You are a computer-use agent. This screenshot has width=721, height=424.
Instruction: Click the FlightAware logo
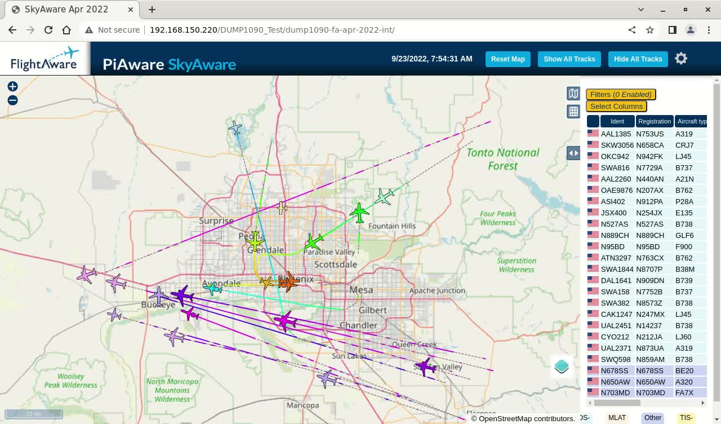pyautogui.click(x=44, y=59)
